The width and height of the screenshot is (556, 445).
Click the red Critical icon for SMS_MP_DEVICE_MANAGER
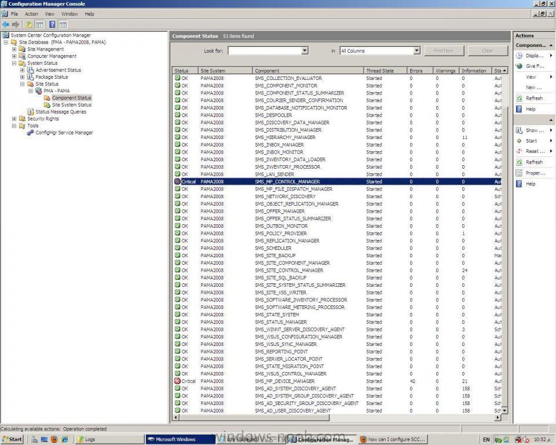pos(178,381)
